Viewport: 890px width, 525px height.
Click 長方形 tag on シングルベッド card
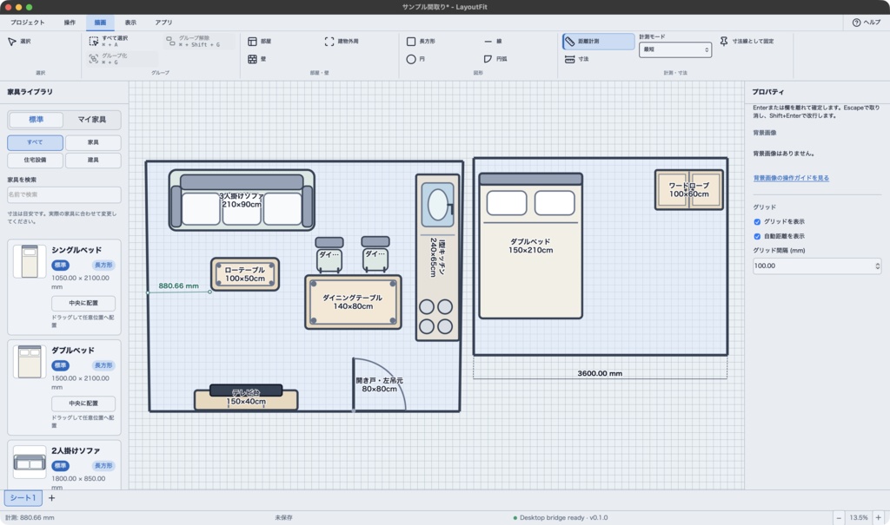(103, 266)
